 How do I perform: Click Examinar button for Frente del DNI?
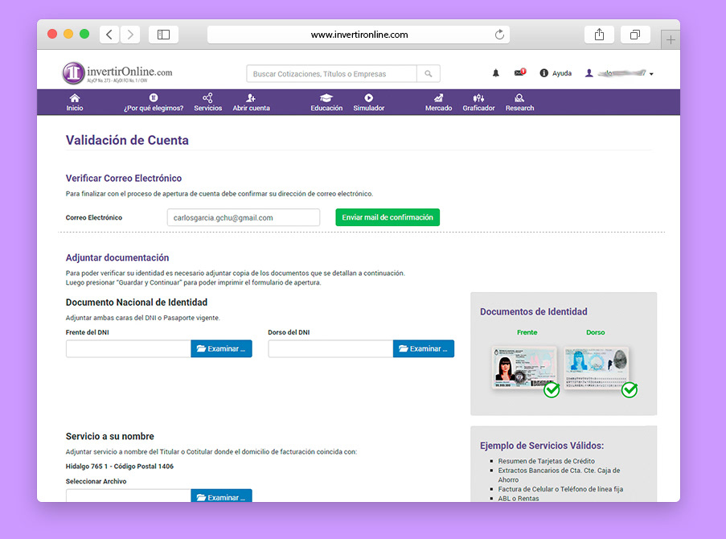point(221,349)
